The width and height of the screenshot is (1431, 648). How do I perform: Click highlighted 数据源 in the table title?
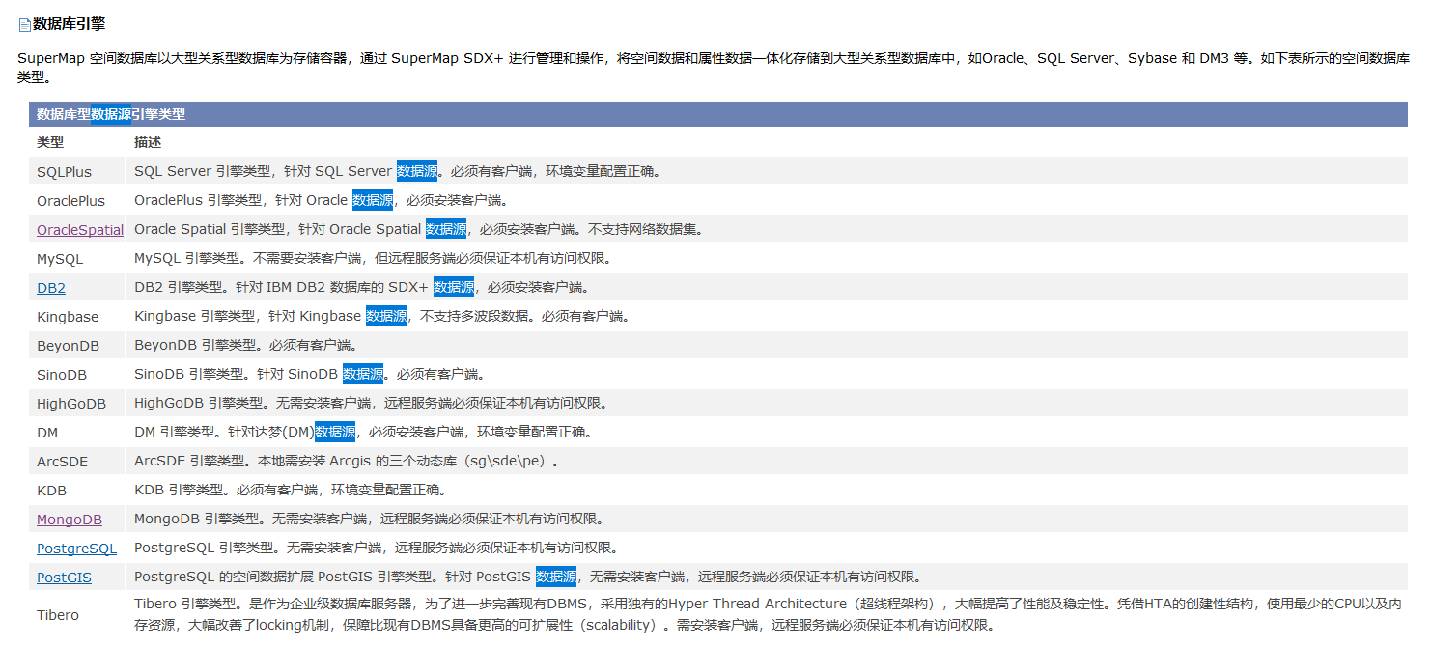tap(110, 114)
